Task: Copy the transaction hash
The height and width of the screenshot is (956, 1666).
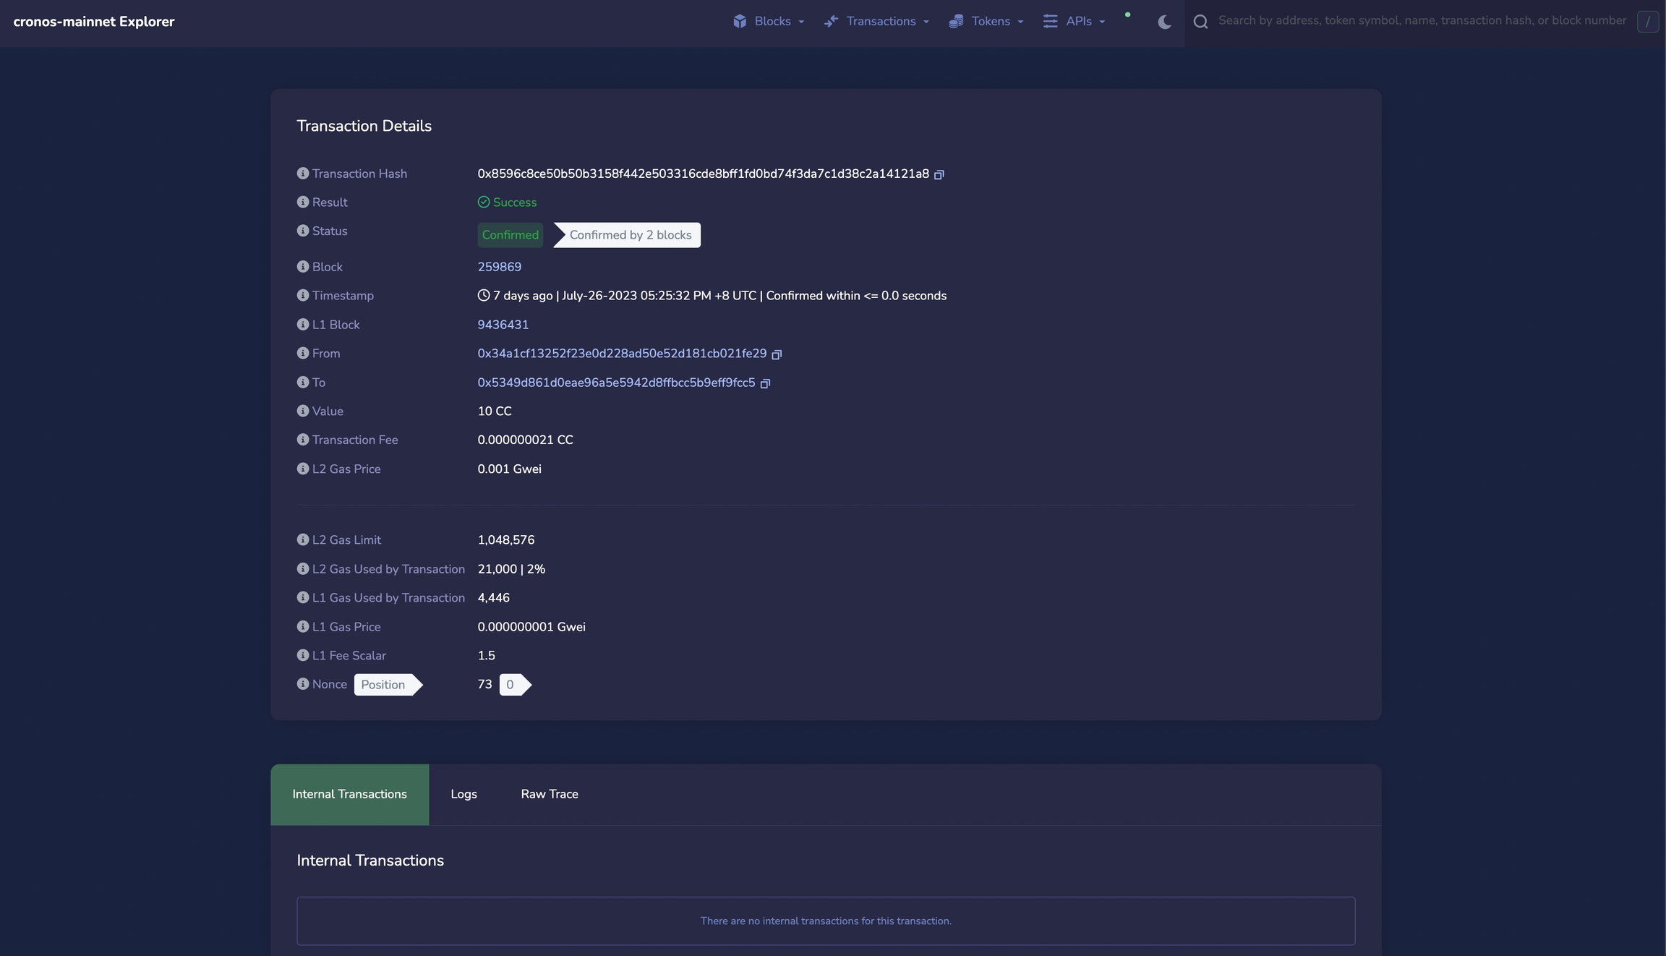Action: [x=939, y=174]
